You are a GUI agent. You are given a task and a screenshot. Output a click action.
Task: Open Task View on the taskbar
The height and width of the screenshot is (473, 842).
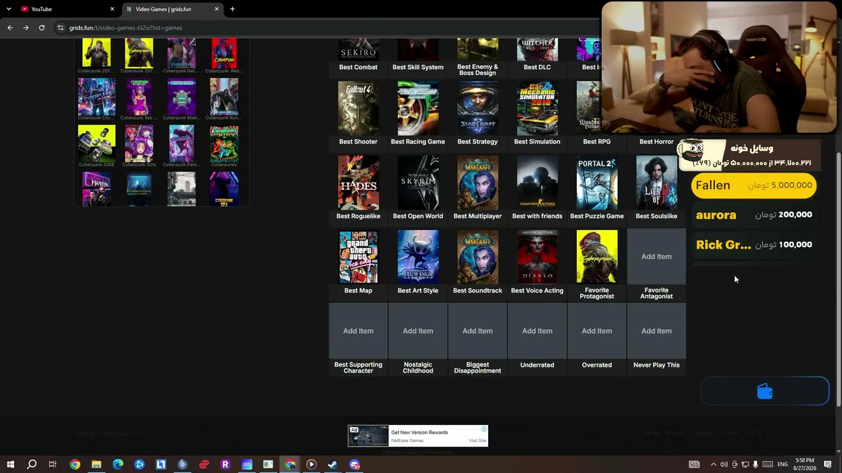point(53,464)
